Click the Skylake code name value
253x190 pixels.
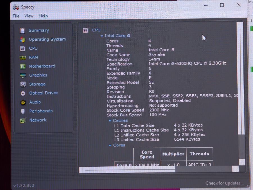157,54
